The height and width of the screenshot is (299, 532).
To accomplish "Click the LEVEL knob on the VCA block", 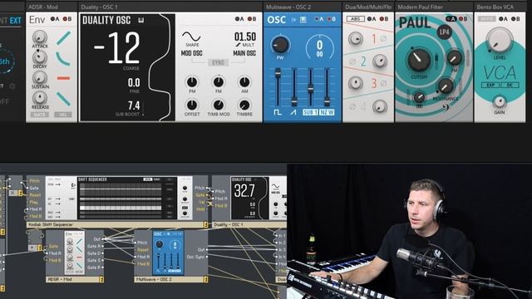I will click(x=499, y=40).
